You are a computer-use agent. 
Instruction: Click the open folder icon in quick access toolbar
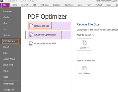pyautogui.click(x=6, y=1)
